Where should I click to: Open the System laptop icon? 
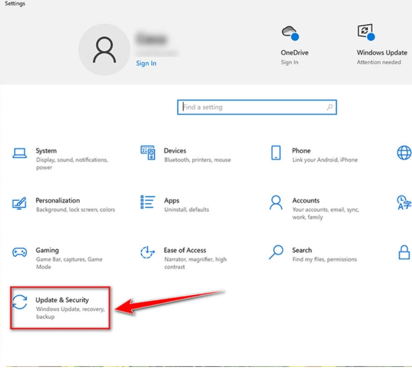(x=19, y=153)
